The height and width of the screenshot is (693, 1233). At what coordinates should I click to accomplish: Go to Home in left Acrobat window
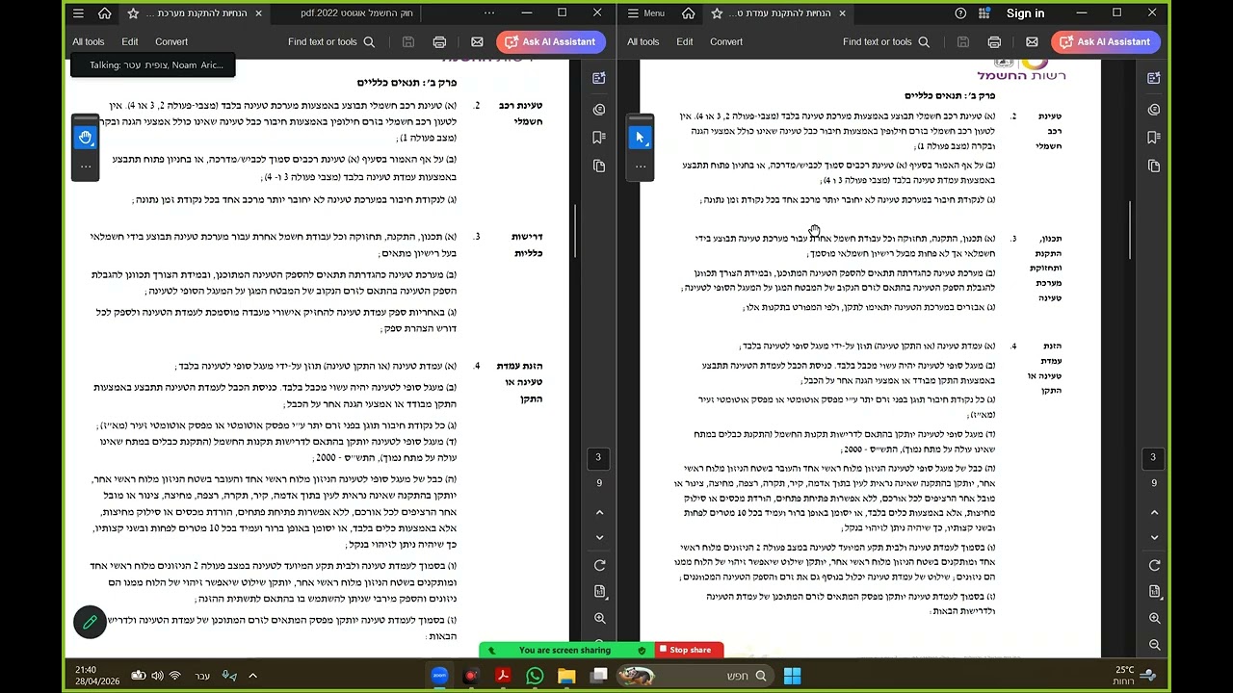coord(105,13)
